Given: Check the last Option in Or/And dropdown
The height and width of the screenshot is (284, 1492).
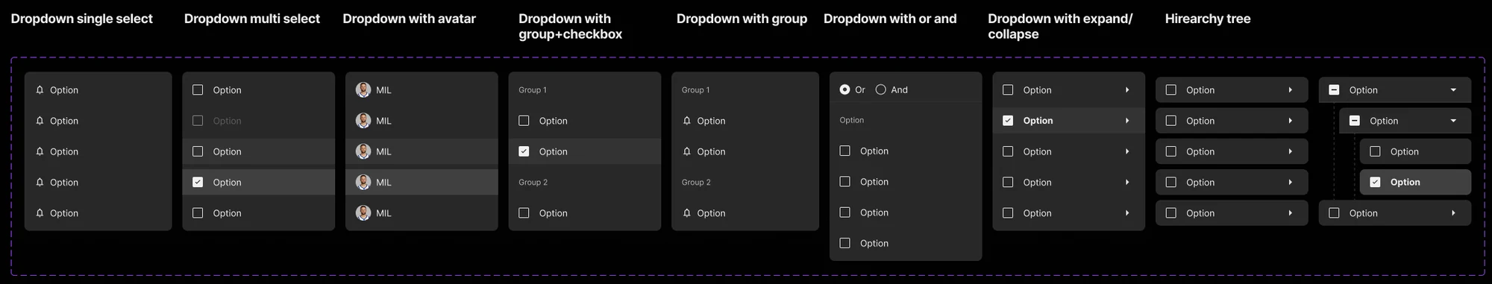Looking at the screenshot, I should [845, 243].
